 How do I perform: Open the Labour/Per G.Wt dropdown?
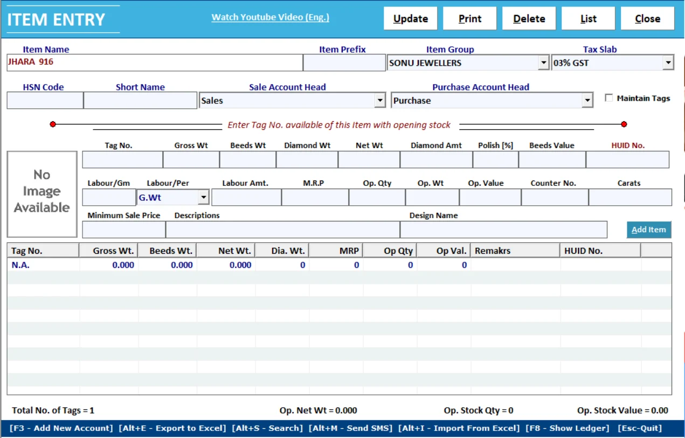tap(203, 198)
